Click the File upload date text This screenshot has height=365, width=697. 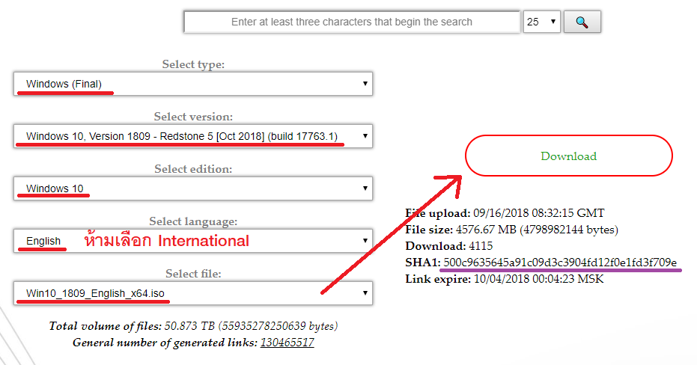pos(539,213)
